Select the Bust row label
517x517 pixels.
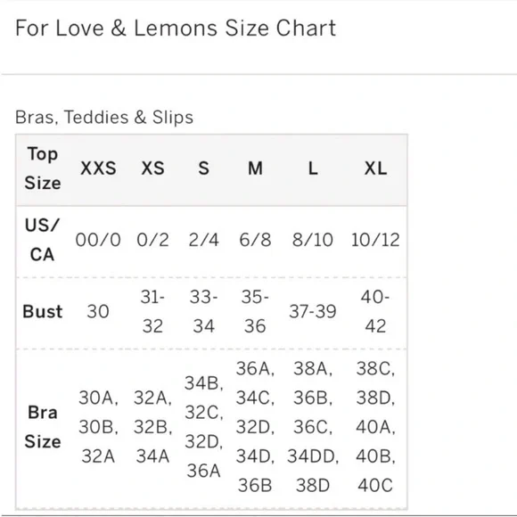coord(43,312)
